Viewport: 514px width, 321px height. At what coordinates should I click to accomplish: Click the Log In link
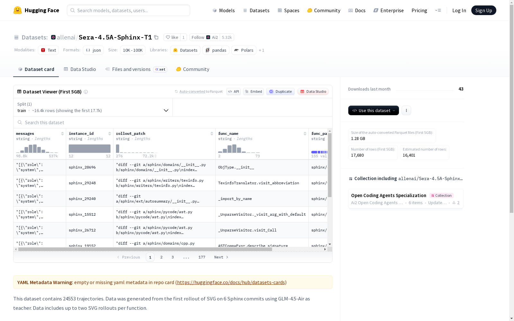pyautogui.click(x=459, y=10)
